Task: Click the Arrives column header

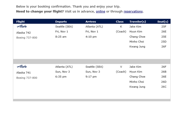Action: pyautogui.click(x=91, y=22)
